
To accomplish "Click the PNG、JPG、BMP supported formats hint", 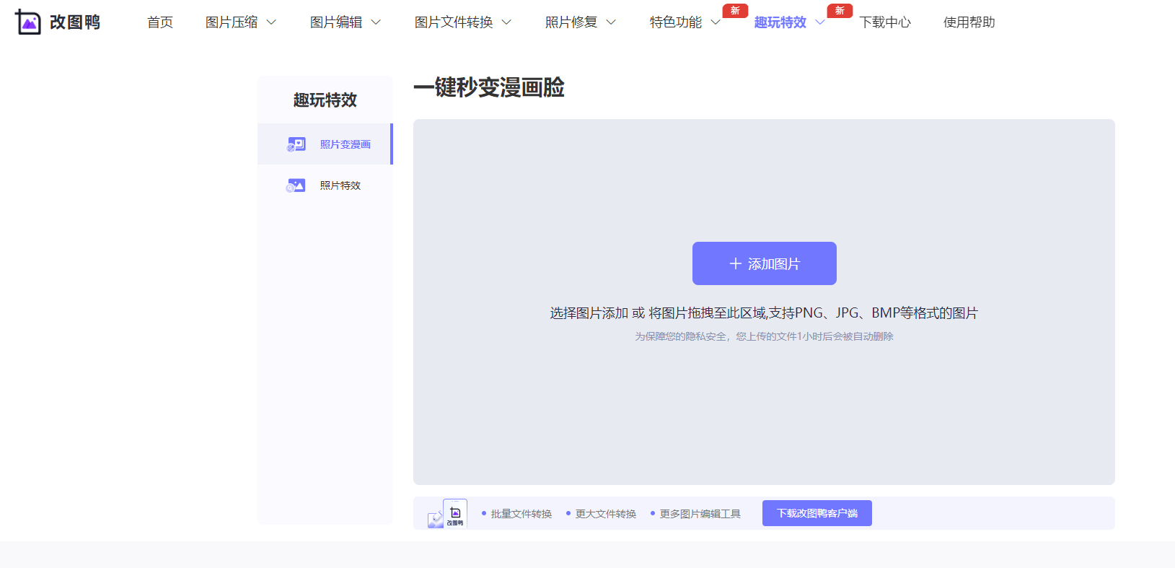I will click(764, 313).
